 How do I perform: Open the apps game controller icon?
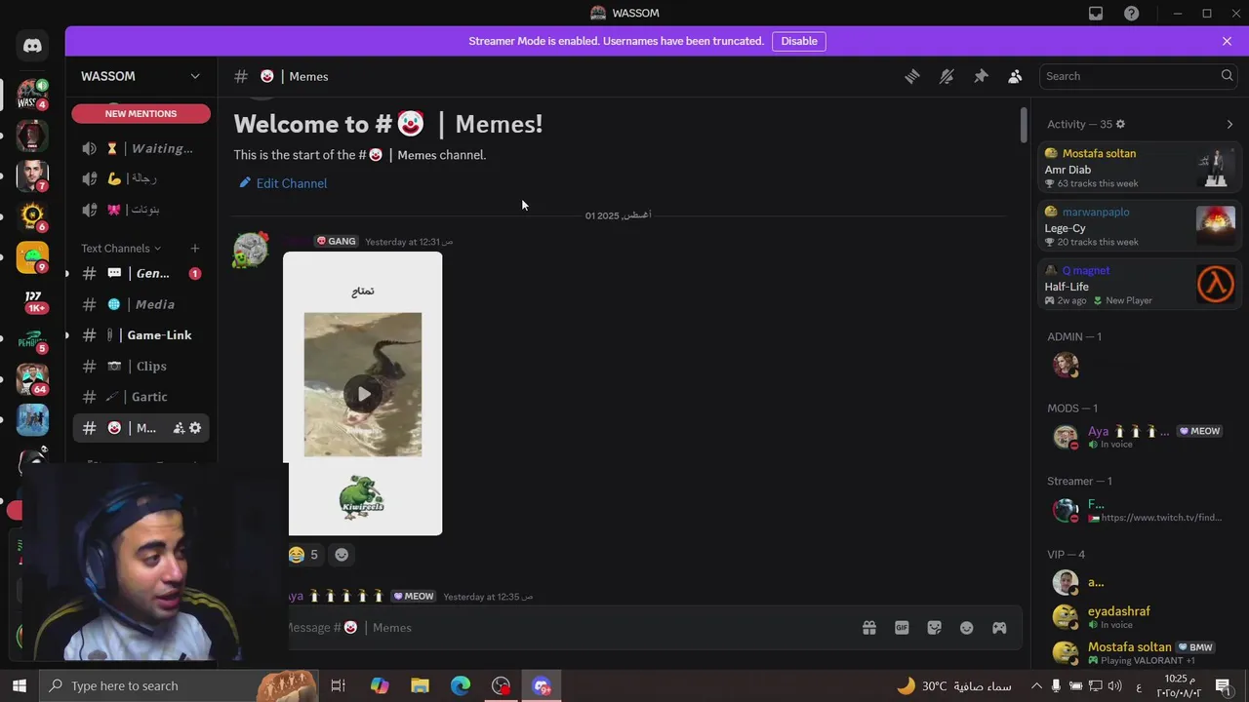click(999, 628)
